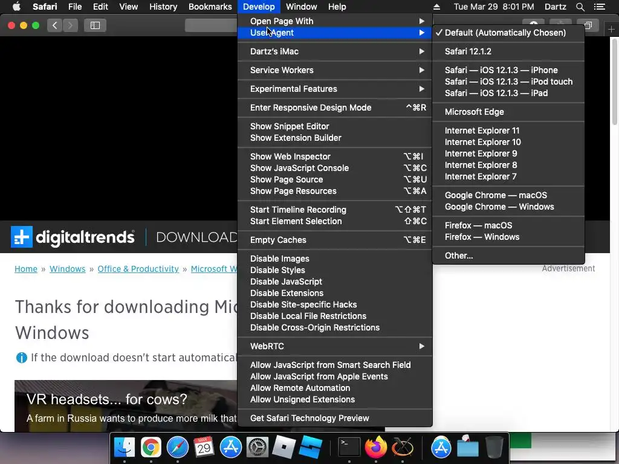This screenshot has height=464, width=619.
Task: Enter Responsive Design Mode
Action: pos(335,108)
